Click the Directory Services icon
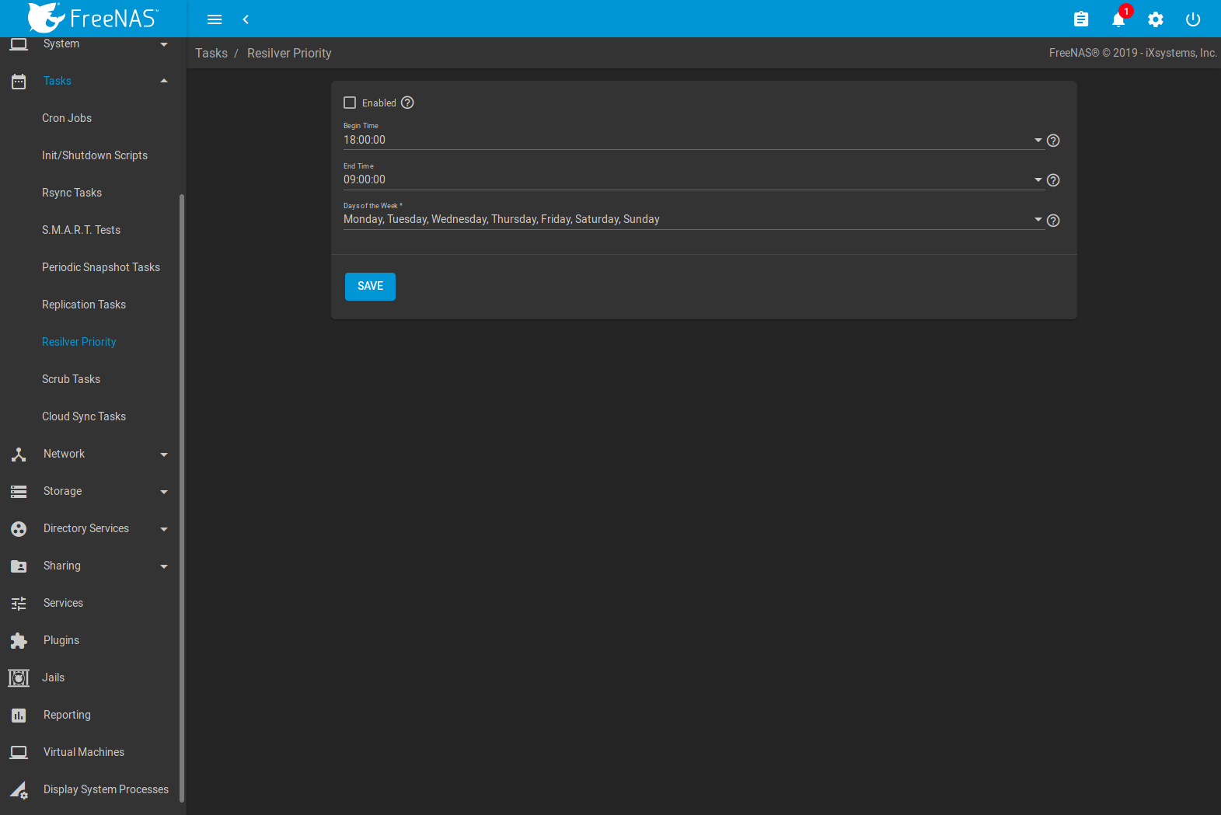 [x=19, y=529]
